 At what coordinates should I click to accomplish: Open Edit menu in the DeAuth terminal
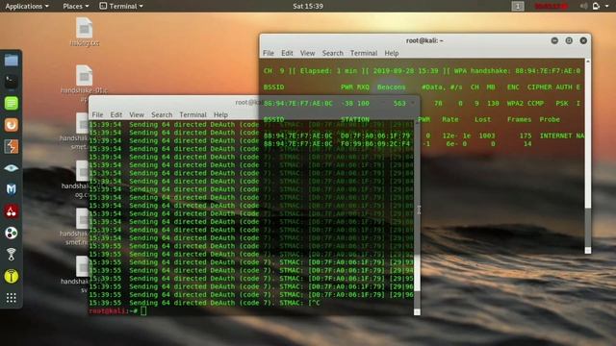(115, 114)
